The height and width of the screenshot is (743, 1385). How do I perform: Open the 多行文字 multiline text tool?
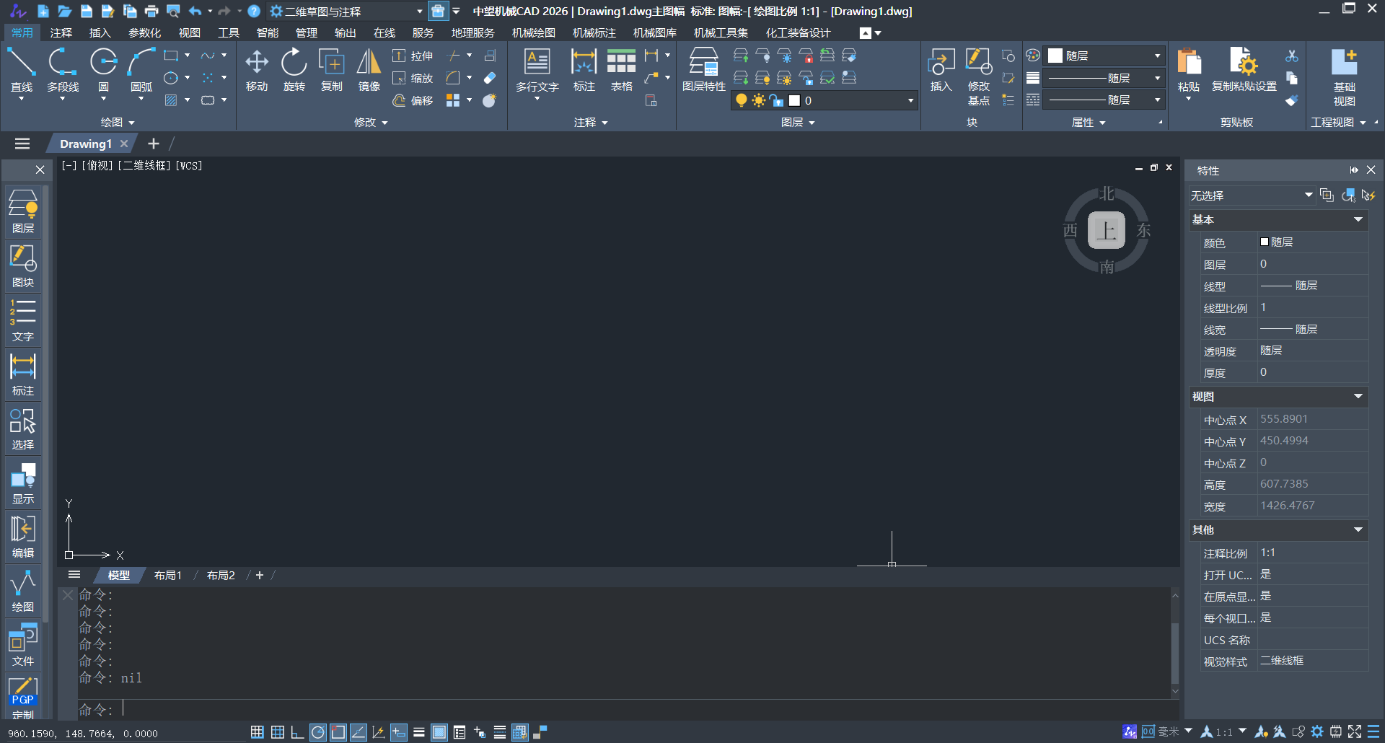537,72
